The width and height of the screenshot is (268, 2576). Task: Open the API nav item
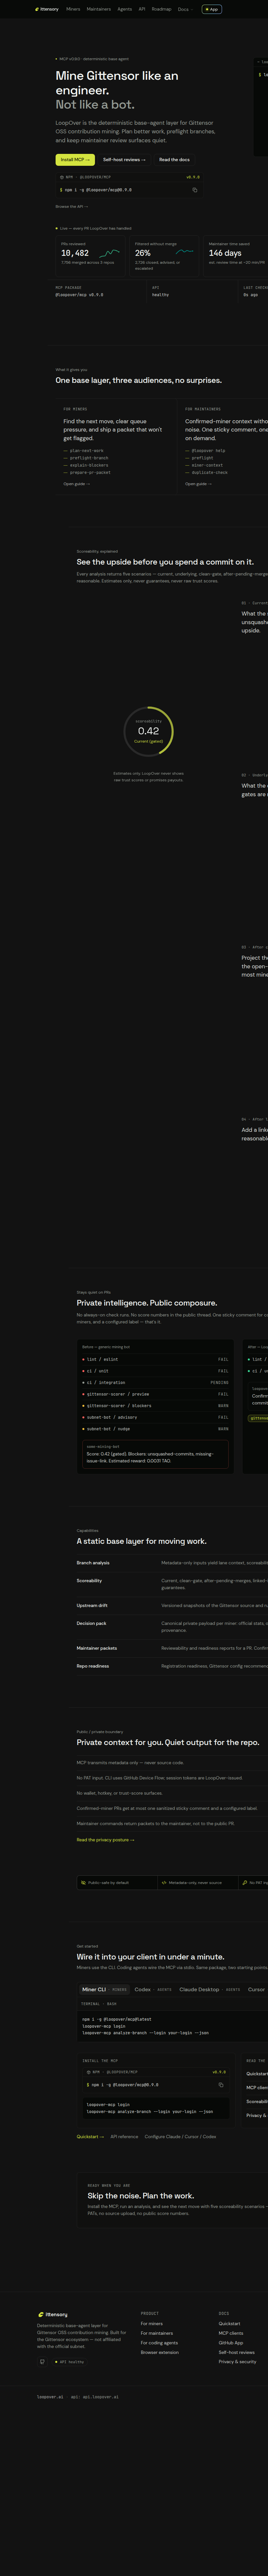(142, 9)
